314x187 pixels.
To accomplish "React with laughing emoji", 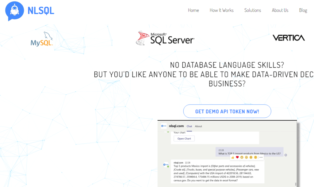I will [x=242, y=157].
